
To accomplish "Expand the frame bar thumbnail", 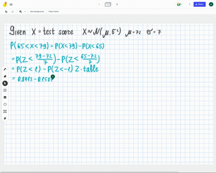I will tap(108, 5).
